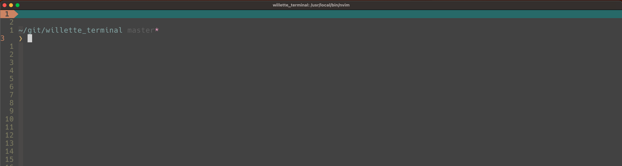Image resolution: width=622 pixels, height=166 pixels.
Task: Click current line number 3 in the gutter
Action: [3, 38]
